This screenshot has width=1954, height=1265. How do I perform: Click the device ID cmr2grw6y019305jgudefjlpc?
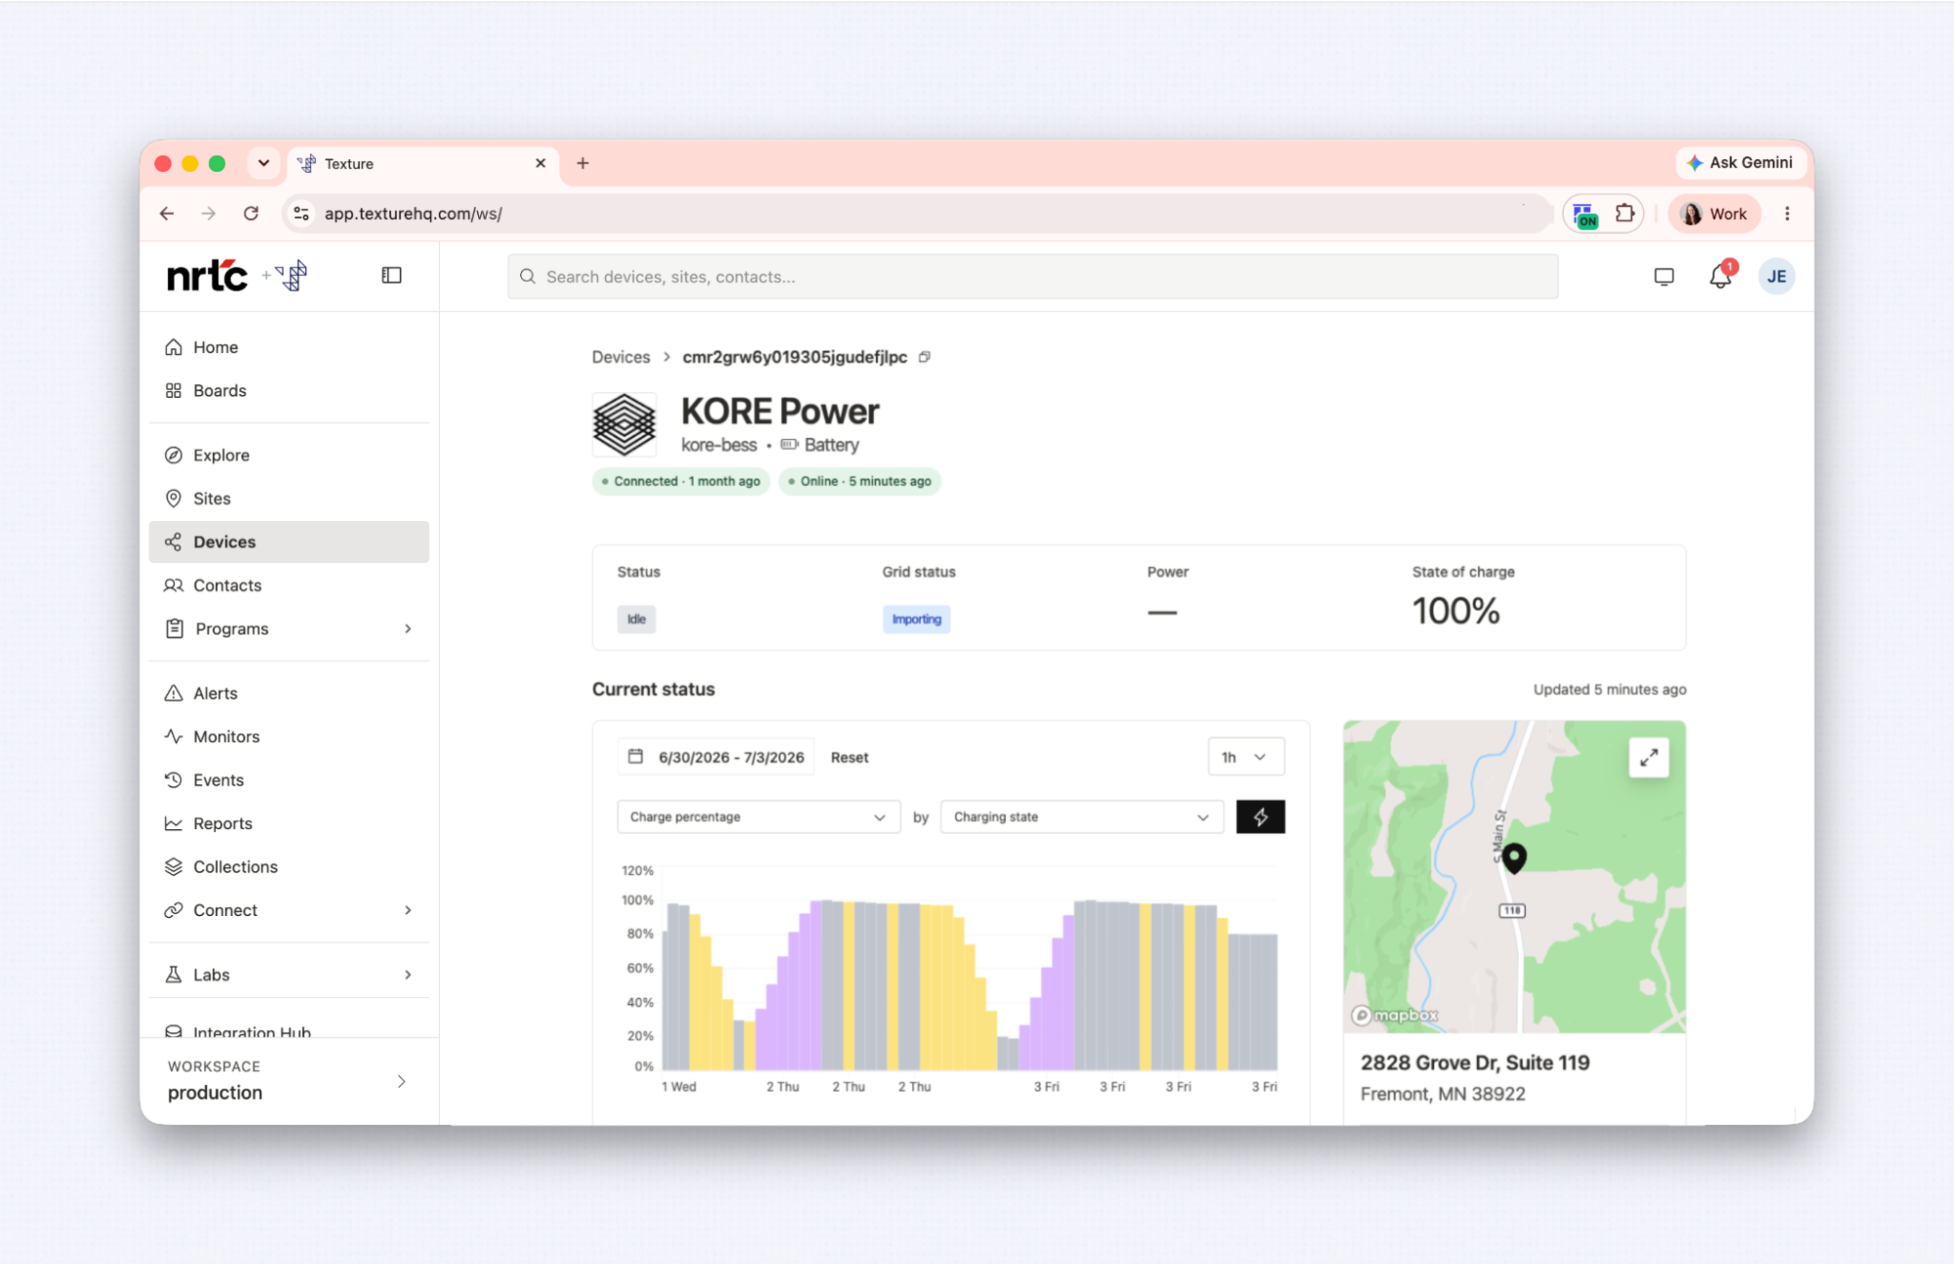point(795,357)
